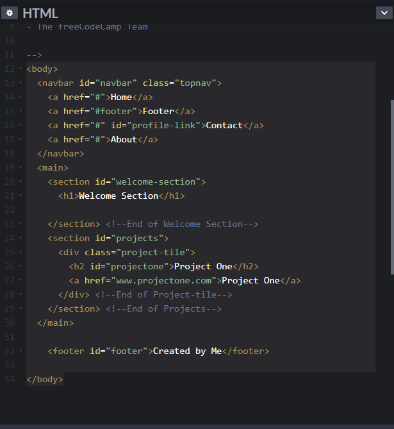The height and width of the screenshot is (429, 394).
Task: Click line number 22 in the gutter
Action: [x=10, y=210]
